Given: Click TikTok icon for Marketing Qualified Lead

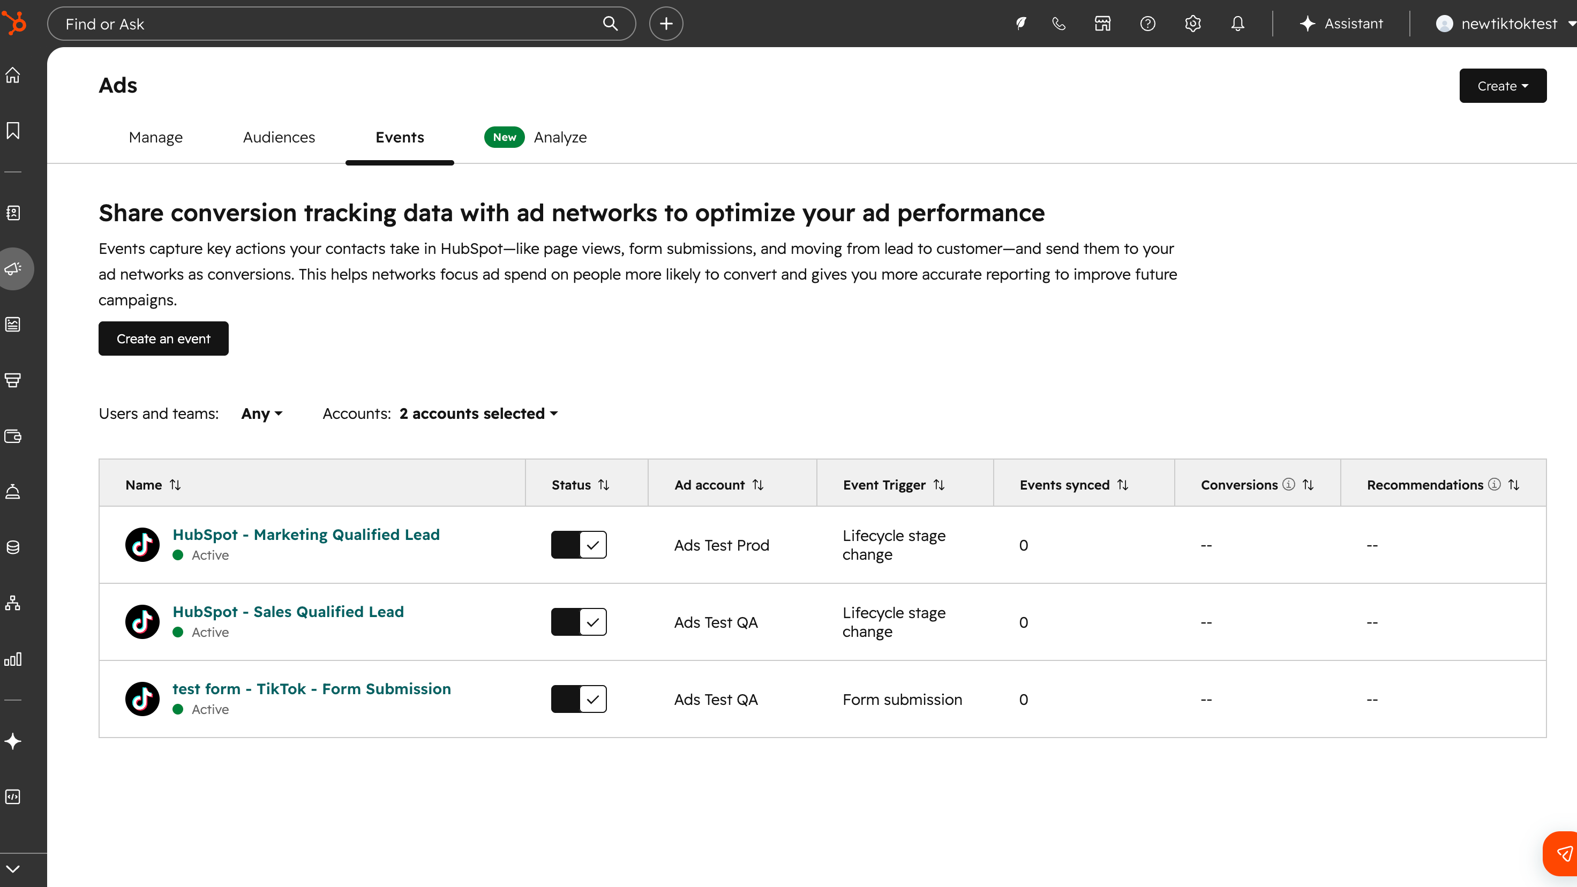Looking at the screenshot, I should [142, 544].
